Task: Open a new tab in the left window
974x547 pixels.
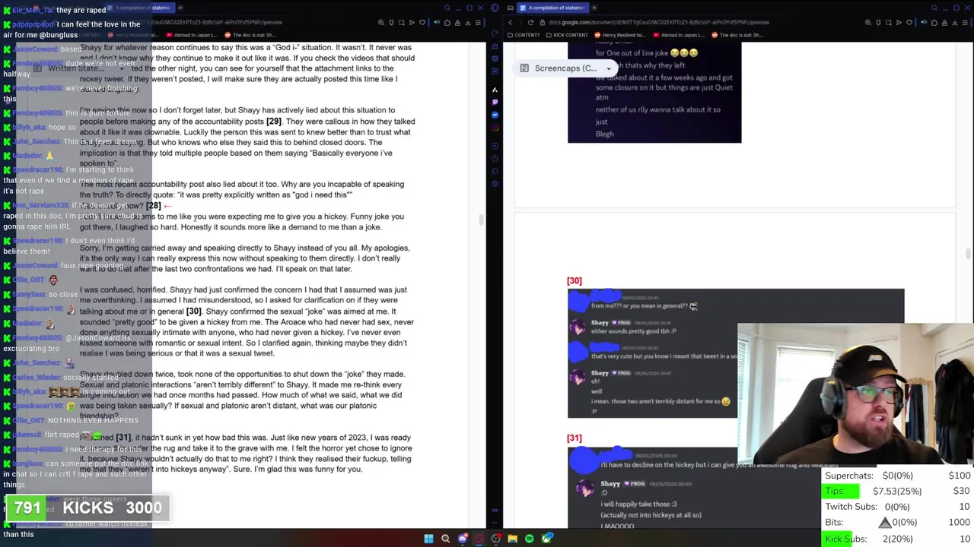Action: coord(181,8)
